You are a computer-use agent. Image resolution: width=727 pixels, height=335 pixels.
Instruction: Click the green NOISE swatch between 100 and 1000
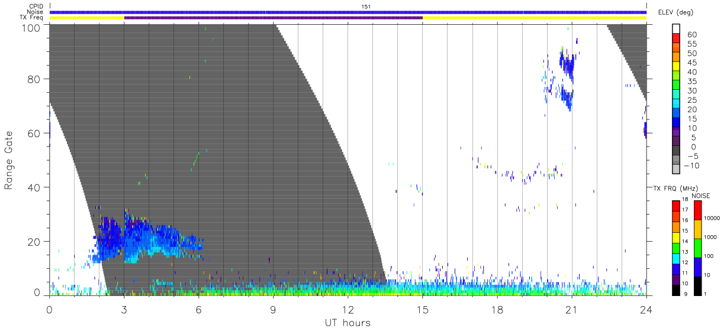(x=697, y=248)
